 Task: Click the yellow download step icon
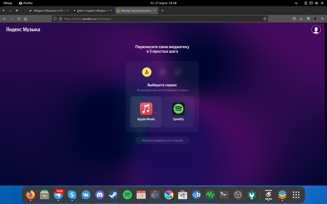click(147, 72)
